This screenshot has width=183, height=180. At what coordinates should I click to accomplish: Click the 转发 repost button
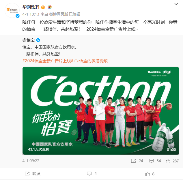(x=33, y=174)
